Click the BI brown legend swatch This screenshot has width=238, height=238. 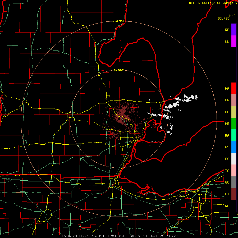tap(234, 194)
